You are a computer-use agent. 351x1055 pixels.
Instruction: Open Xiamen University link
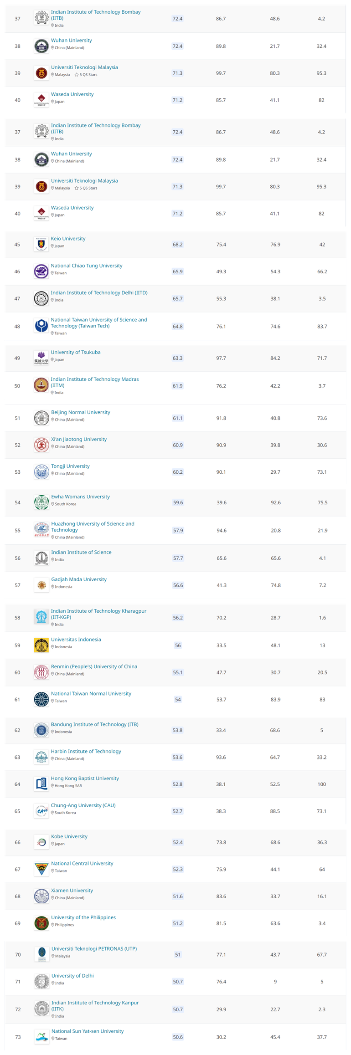72,890
